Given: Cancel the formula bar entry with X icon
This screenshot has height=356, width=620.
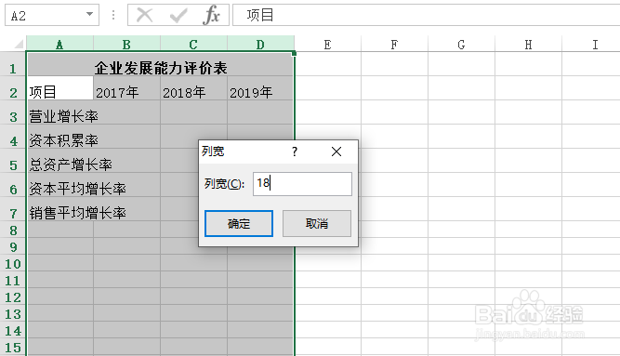Looking at the screenshot, I should coord(144,16).
